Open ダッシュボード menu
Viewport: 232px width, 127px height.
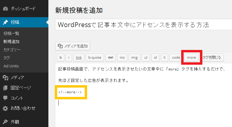pyautogui.click(x=24, y=9)
